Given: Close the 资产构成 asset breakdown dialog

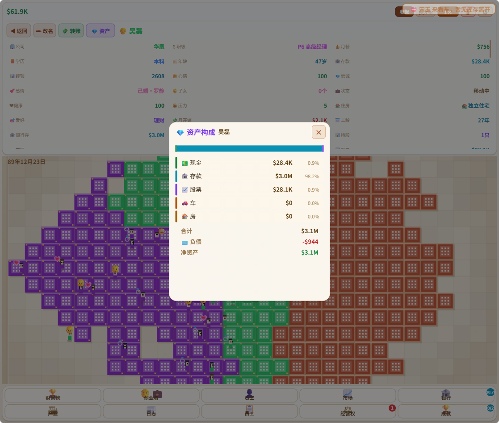Looking at the screenshot, I should pos(319,132).
